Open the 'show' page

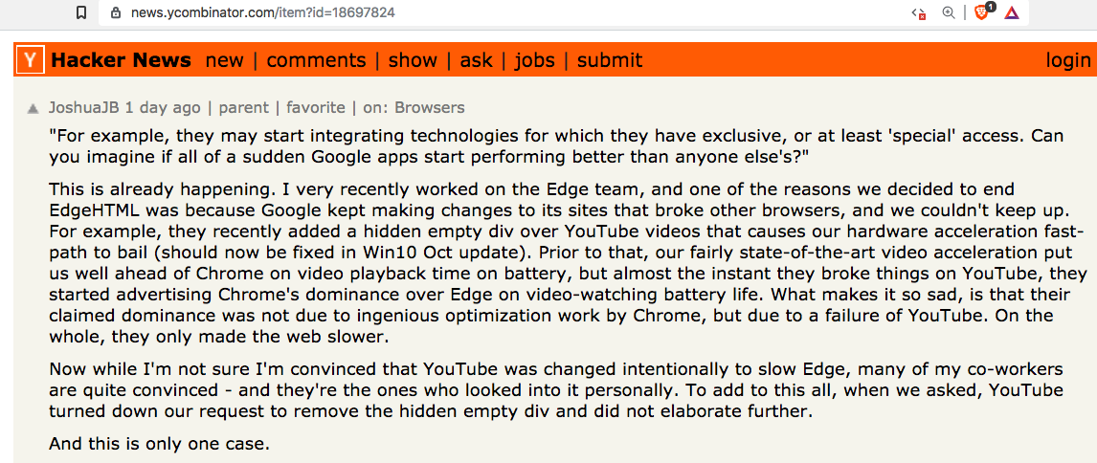[x=413, y=60]
